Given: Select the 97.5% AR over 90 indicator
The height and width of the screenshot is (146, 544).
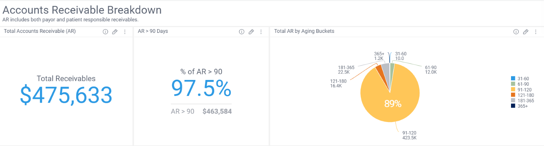Looking at the screenshot, I should [201, 88].
